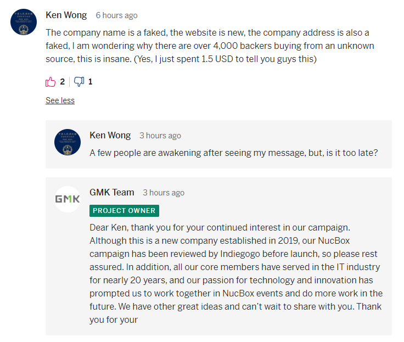Click the 6 hours ago timestamp
Viewport: 404px width, 342px height.
(x=117, y=15)
